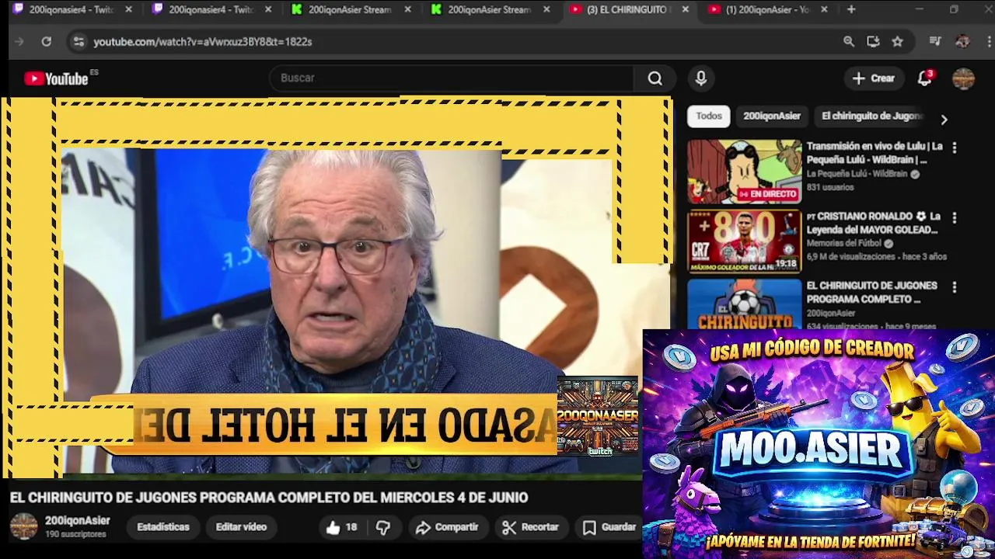
Task: Open 200iqonAsier channel name below video
Action: point(78,521)
